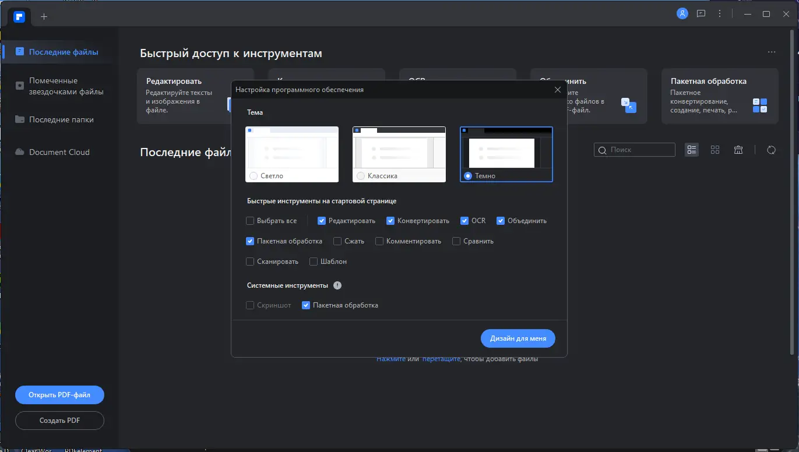799x452 pixels.
Task: Open the quick tools more options ellipsis
Action: click(x=772, y=52)
